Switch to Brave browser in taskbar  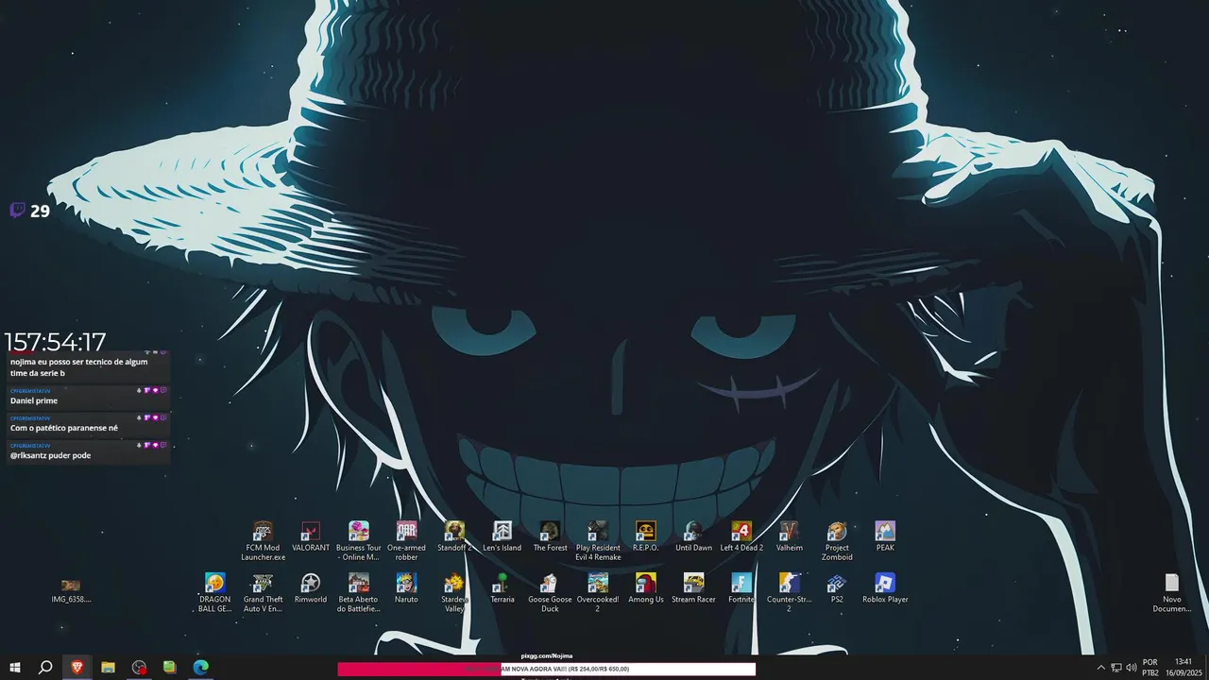77,668
